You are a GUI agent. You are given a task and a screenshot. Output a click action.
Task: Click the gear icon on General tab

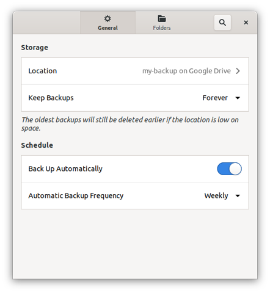coord(108,19)
